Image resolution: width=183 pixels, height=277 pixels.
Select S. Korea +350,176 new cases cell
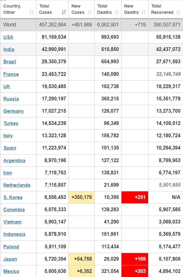pos(82,197)
